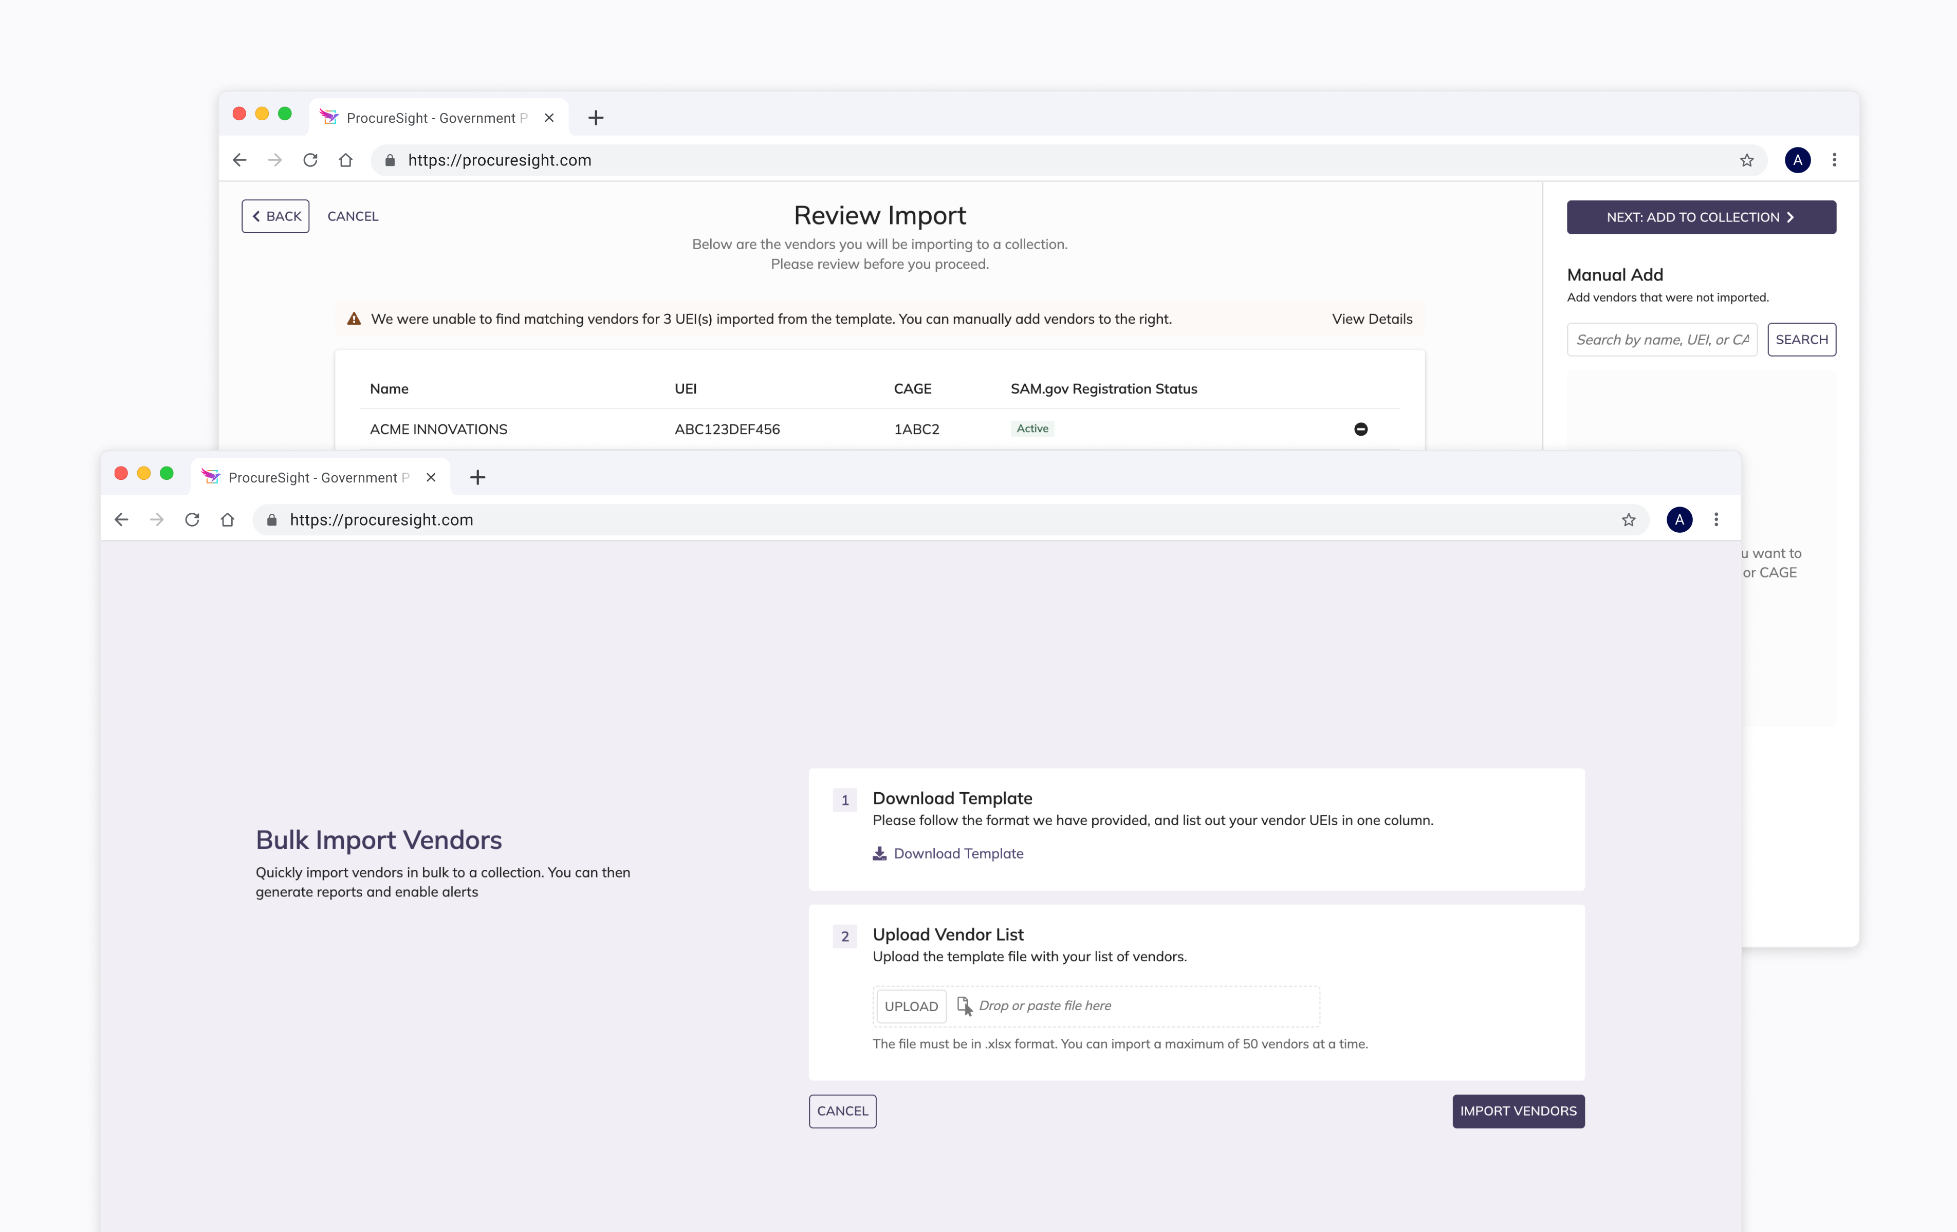
Task: Open profile avatar A in front window
Action: coord(1679,520)
